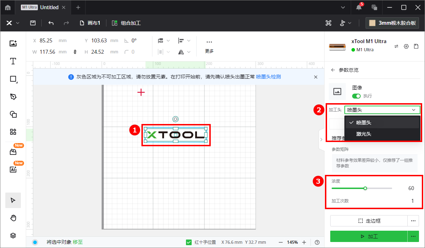Collapse the right side panel
Viewport: 425px width, 248px height.
pyautogui.click(x=321, y=140)
